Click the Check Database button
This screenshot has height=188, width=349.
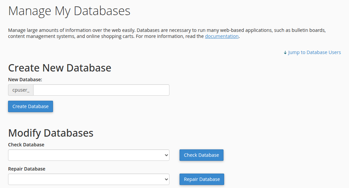click(x=201, y=155)
